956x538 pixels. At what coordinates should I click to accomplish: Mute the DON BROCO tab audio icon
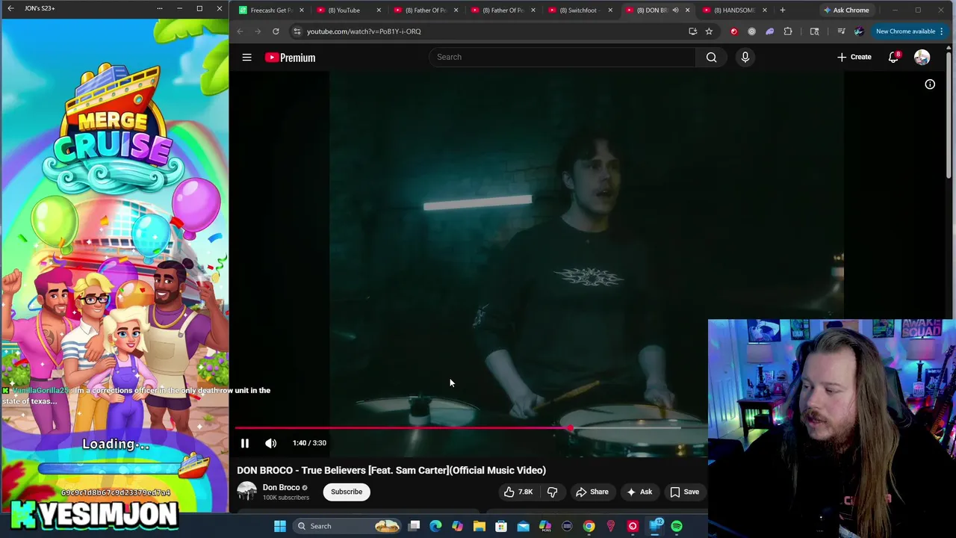pos(675,10)
